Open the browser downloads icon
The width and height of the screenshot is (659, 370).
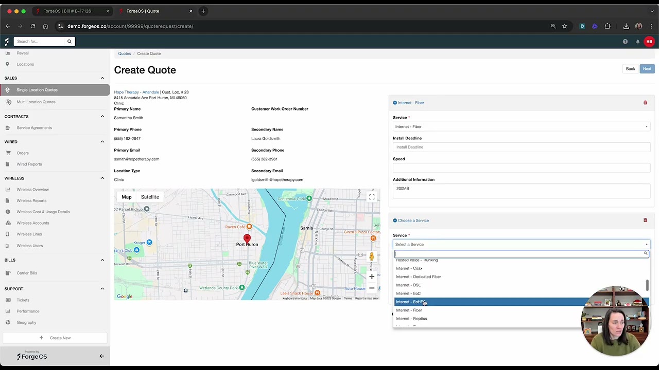point(626,26)
